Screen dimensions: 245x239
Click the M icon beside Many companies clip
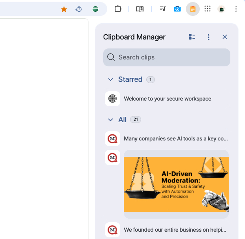pyautogui.click(x=113, y=138)
